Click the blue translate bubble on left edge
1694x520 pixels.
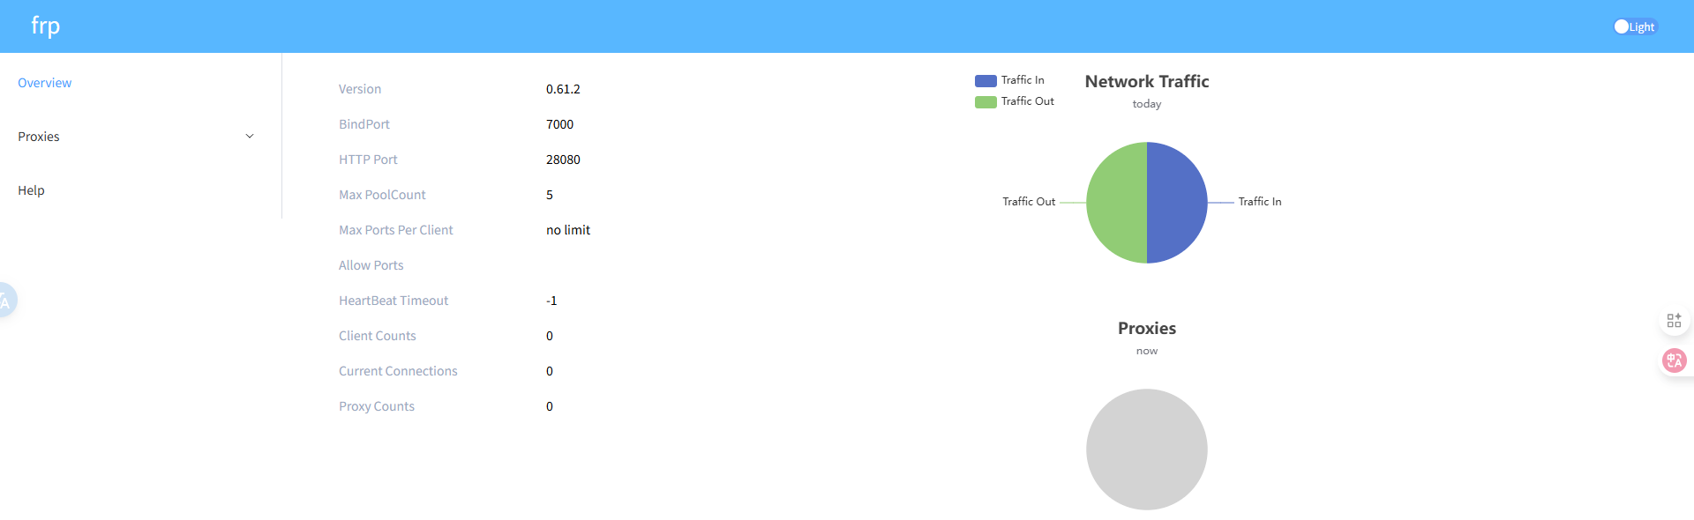5,301
